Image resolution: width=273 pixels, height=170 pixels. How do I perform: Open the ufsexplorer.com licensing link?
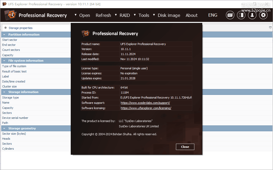(146, 108)
